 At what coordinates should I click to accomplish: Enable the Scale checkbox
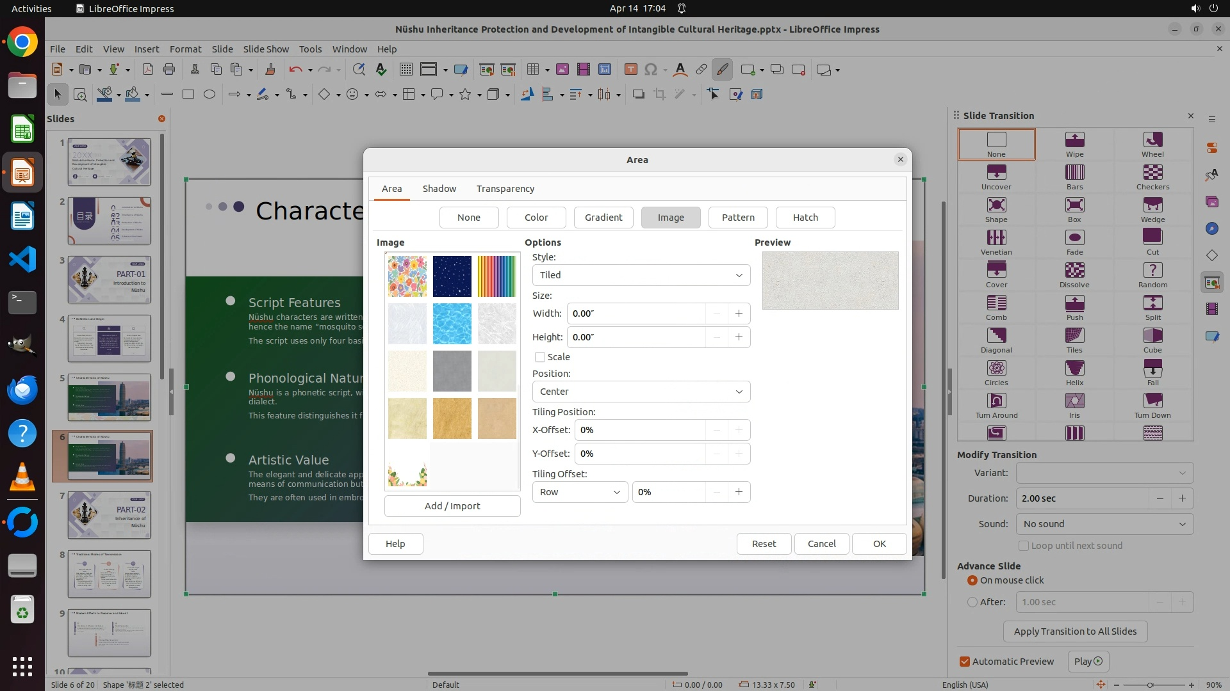(540, 357)
